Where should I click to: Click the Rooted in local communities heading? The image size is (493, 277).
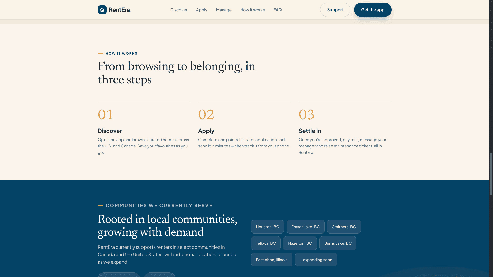point(167,226)
